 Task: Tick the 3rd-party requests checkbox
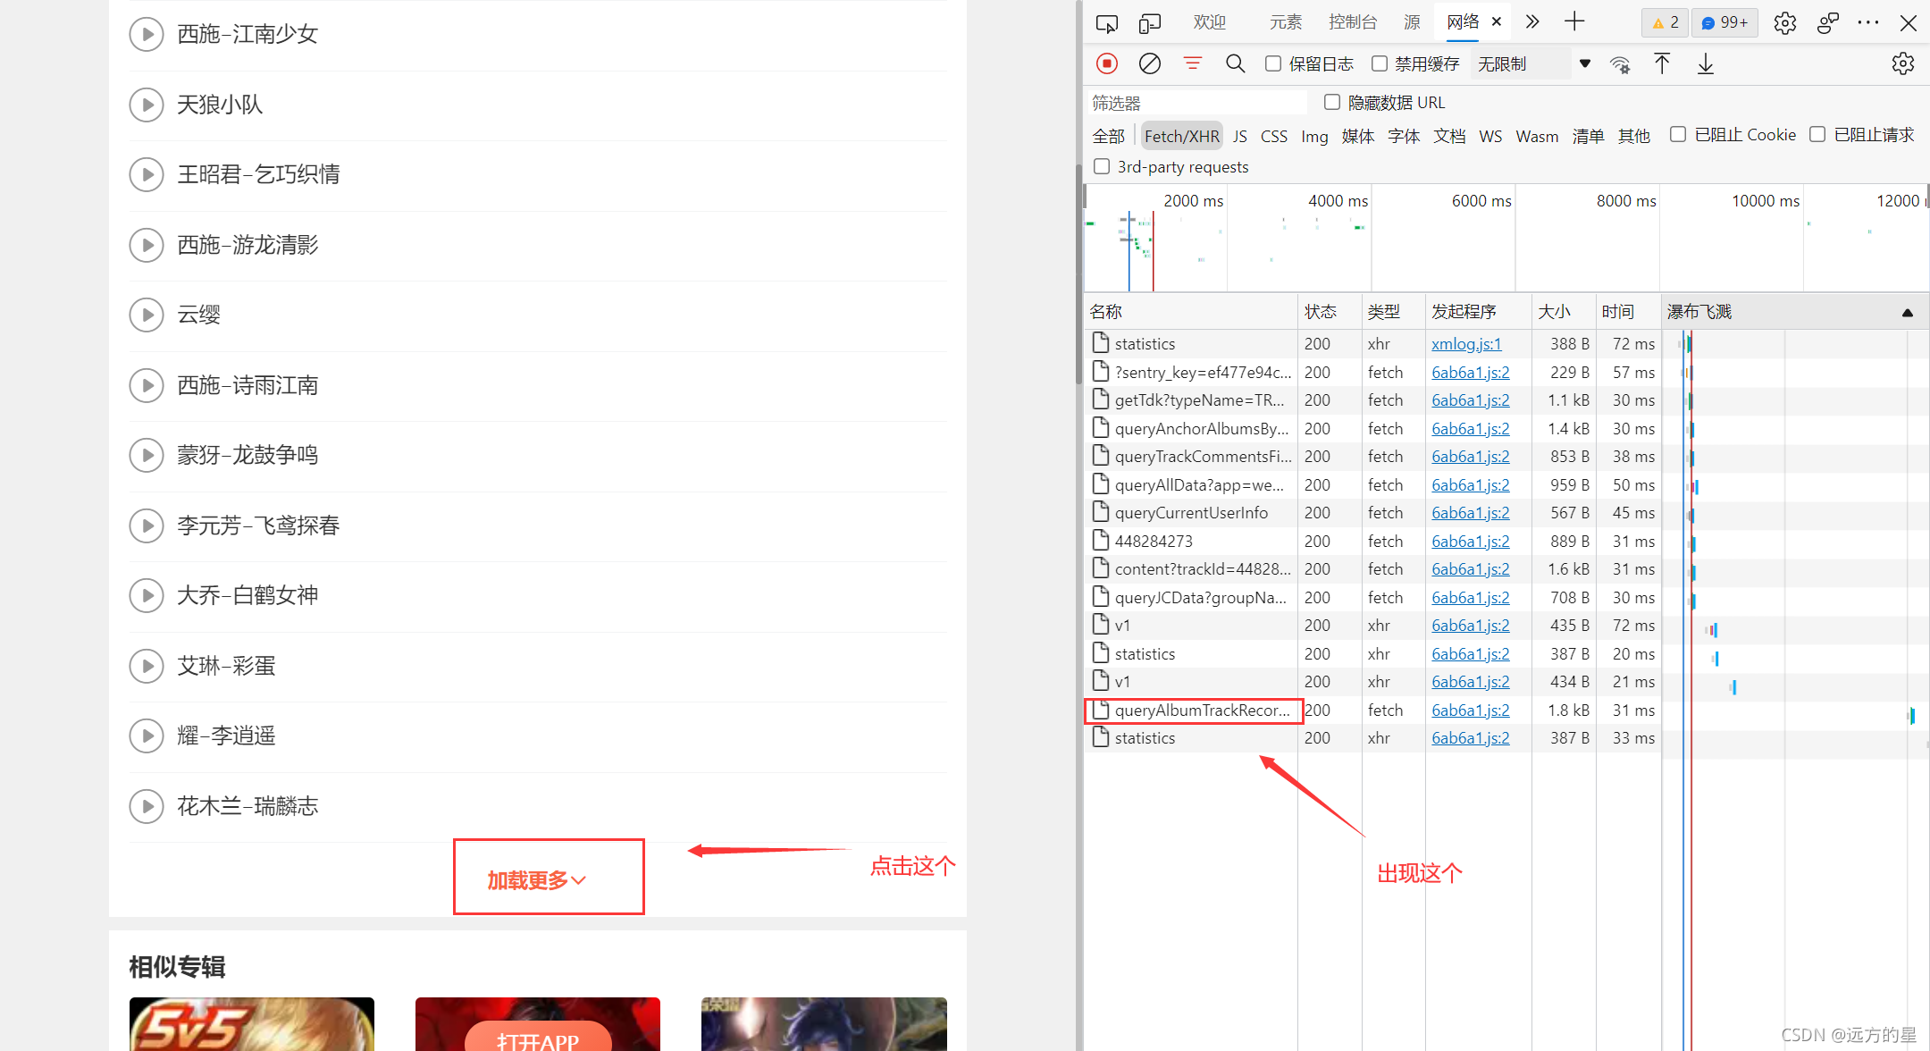pos(1103,166)
